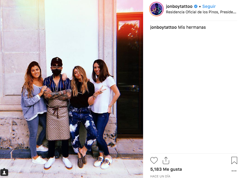Open the three-dot more options menu
The height and width of the screenshot is (178, 239).
pos(234,171)
